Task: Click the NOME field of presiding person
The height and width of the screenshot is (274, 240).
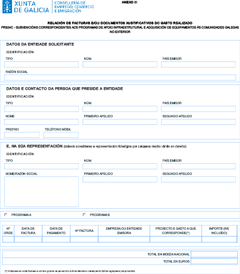Action: pyautogui.click(x=42, y=122)
